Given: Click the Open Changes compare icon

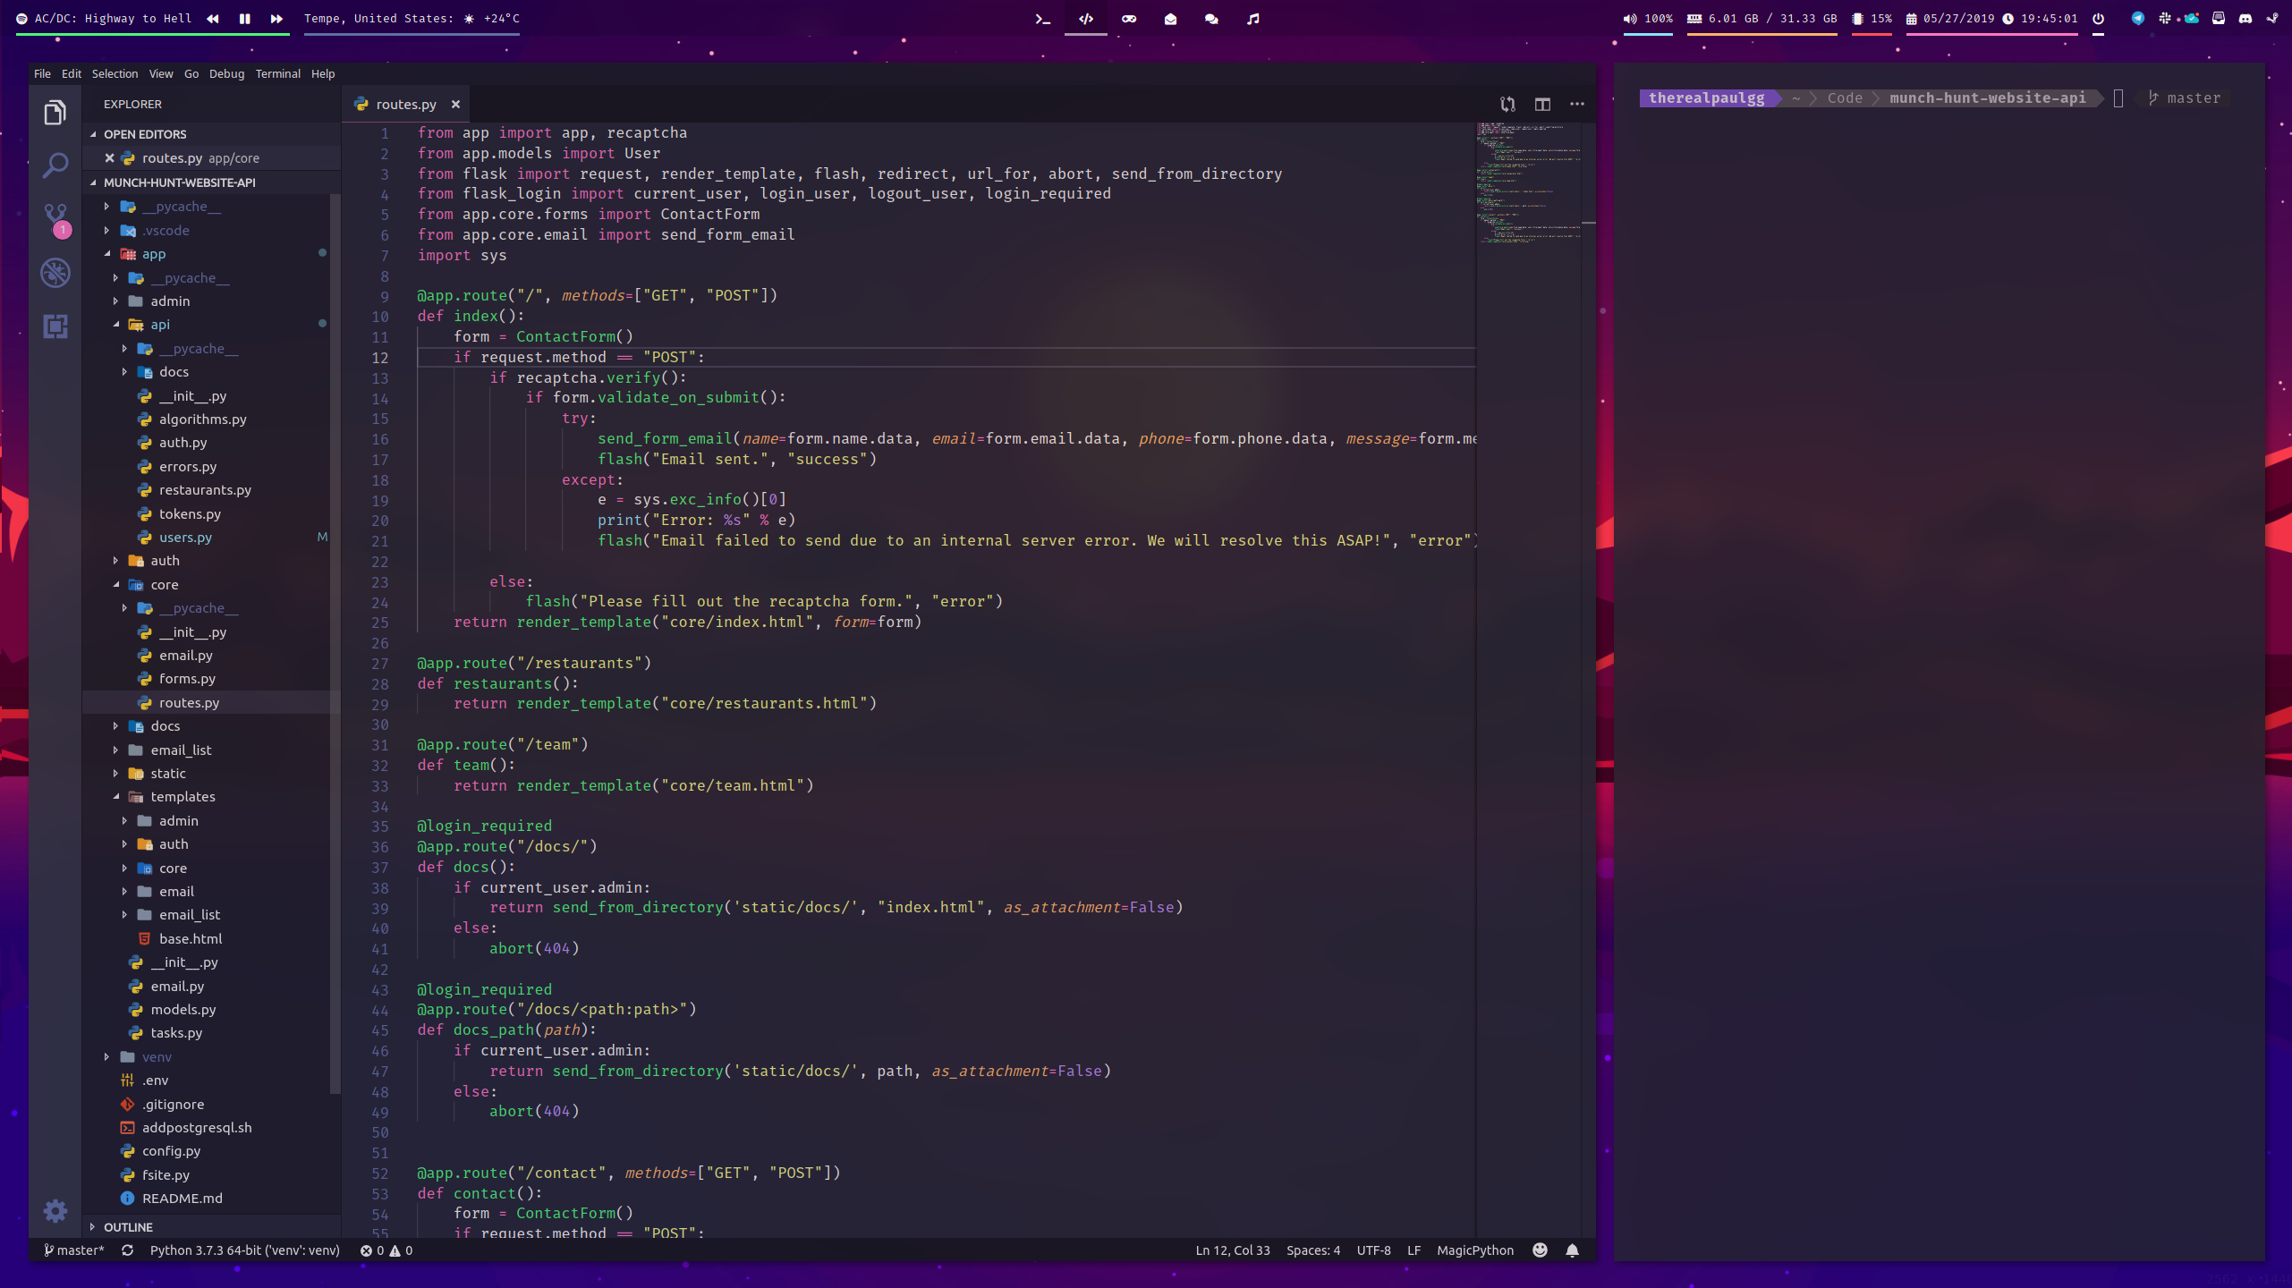Looking at the screenshot, I should [1507, 105].
